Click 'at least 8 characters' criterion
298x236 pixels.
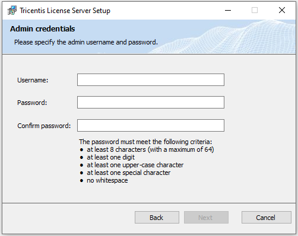point(150,149)
